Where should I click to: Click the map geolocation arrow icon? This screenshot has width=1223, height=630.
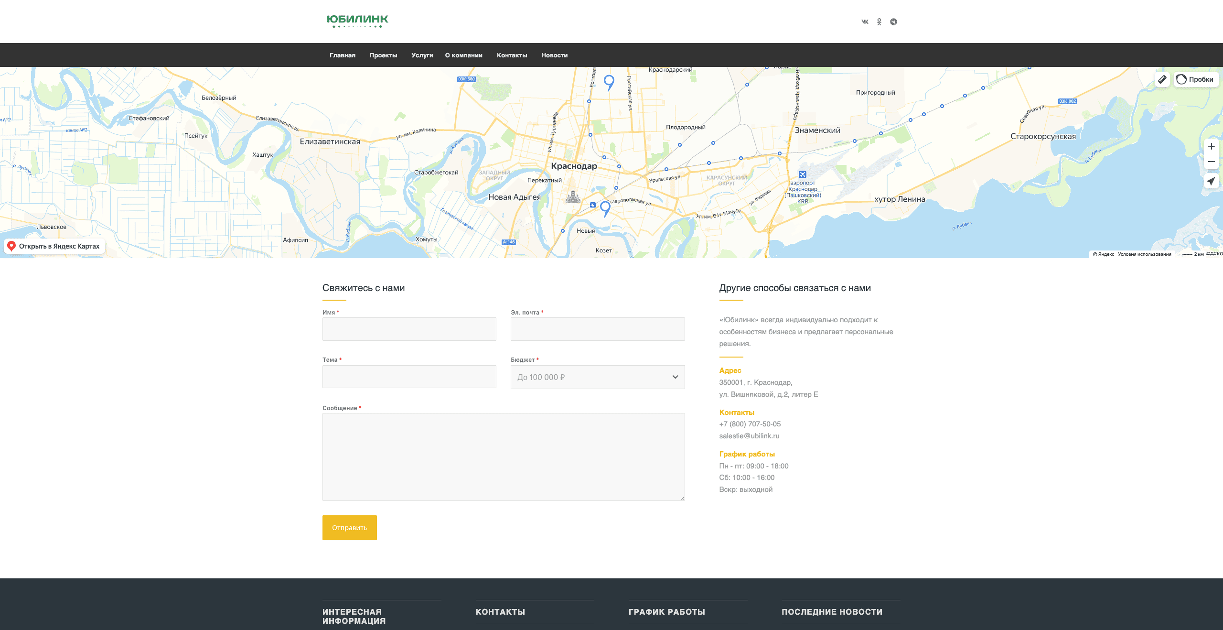pos(1211,181)
